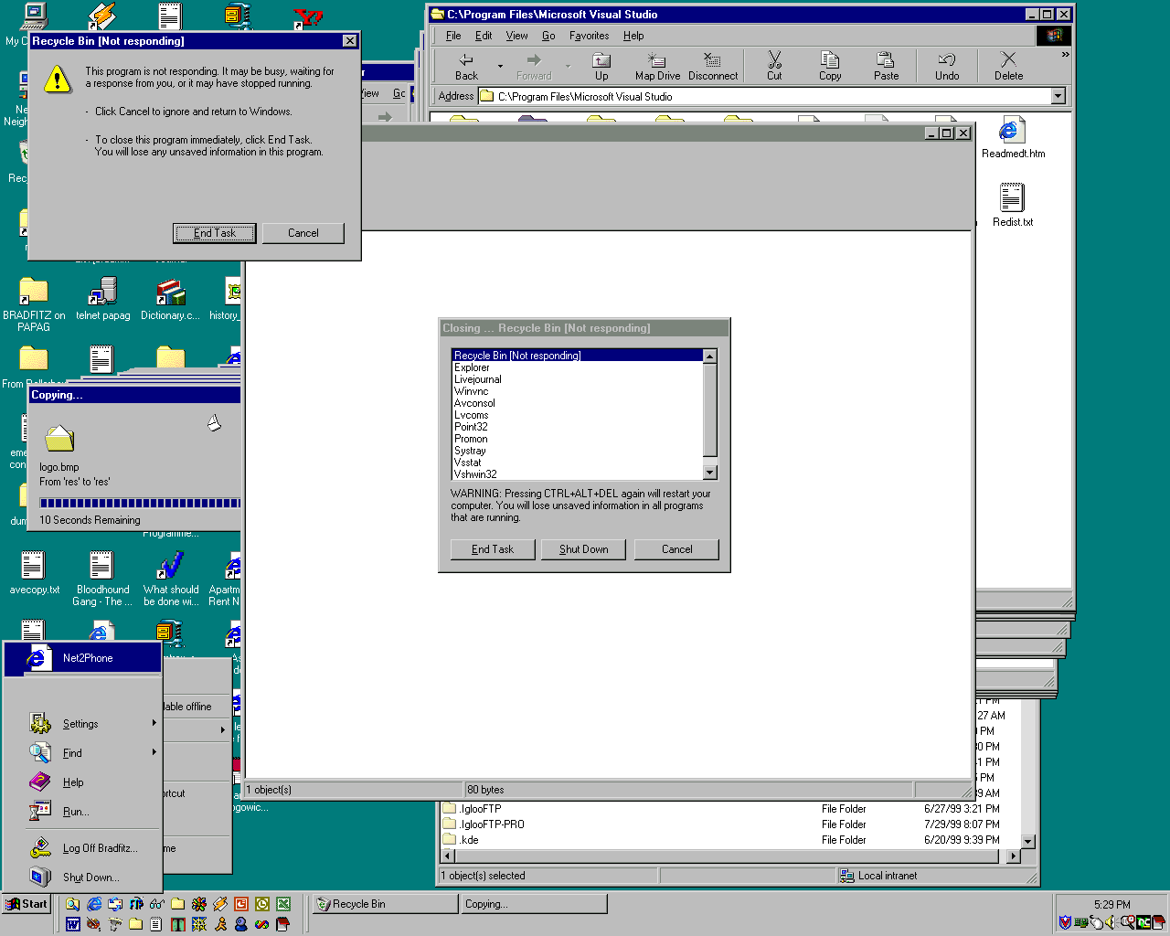Click Cancel in Close Program dialog
The height and width of the screenshot is (936, 1170).
pos(677,549)
